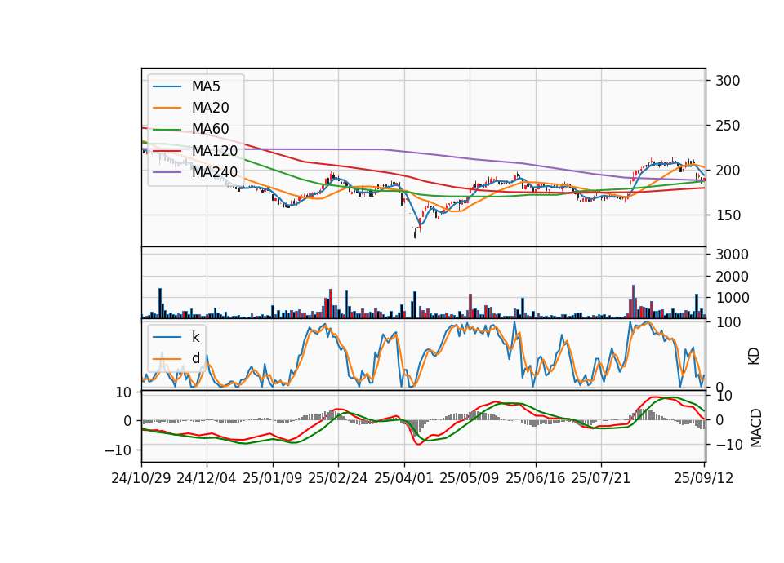This screenshot has height=563, width=784.
Task: Click the MA20 legend label
Action: click(x=210, y=108)
